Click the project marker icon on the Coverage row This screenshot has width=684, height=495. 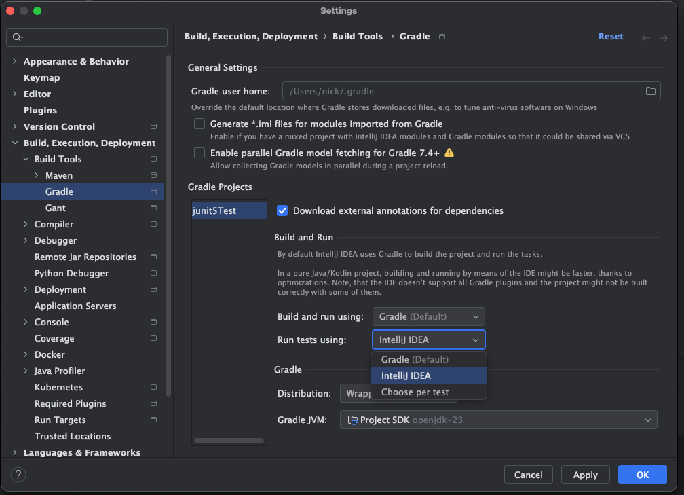click(153, 338)
